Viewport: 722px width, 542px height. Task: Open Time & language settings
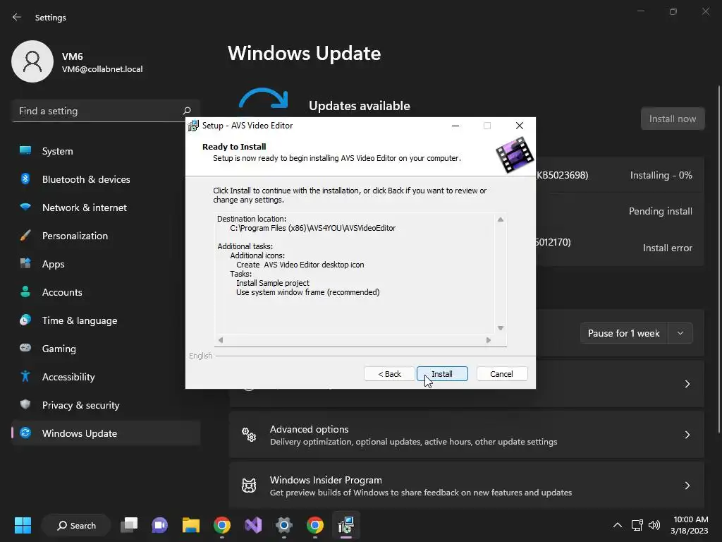106,320
